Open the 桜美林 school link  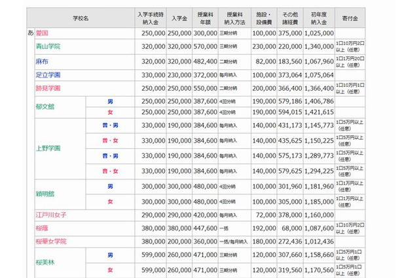[45, 262]
